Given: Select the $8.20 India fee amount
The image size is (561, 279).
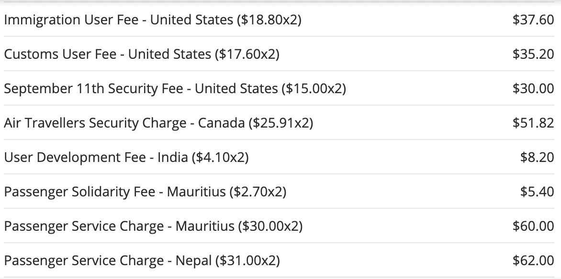Looking at the screenshot, I should coord(537,158).
